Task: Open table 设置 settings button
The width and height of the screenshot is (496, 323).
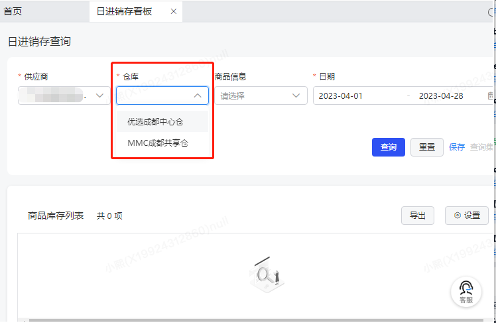Action: [x=467, y=216]
